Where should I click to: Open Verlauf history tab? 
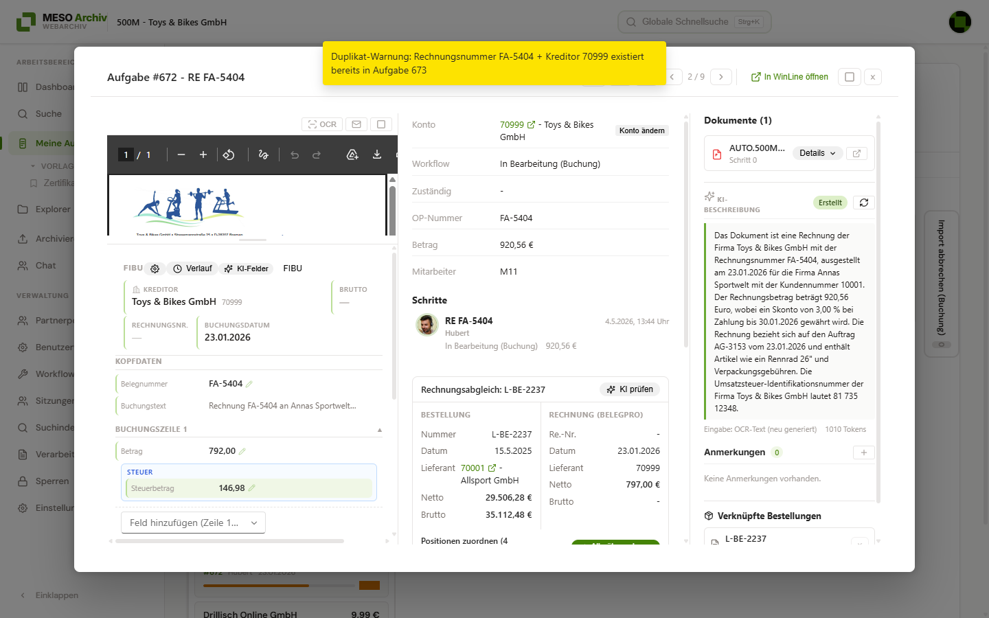192,268
